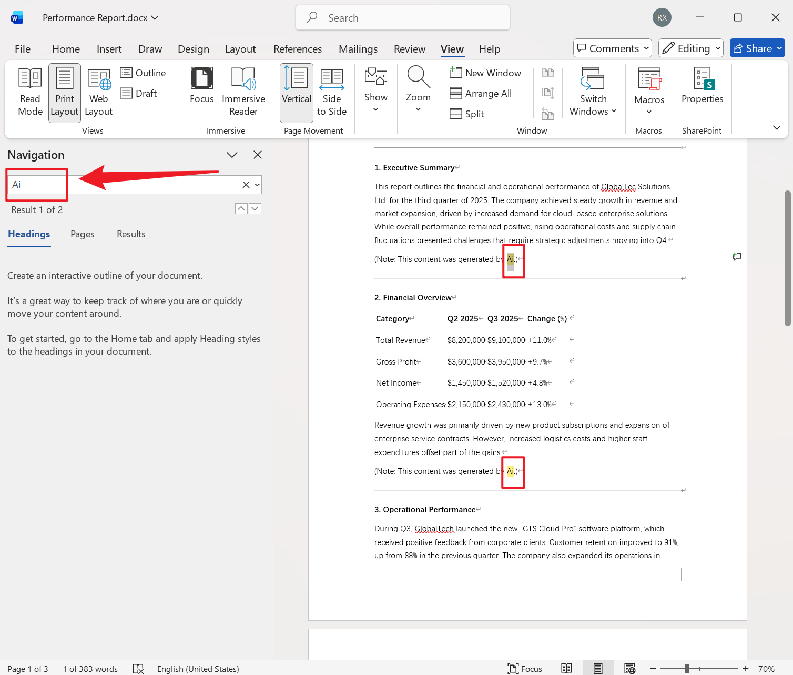
Task: Open SharePoint Properties
Action: (702, 86)
